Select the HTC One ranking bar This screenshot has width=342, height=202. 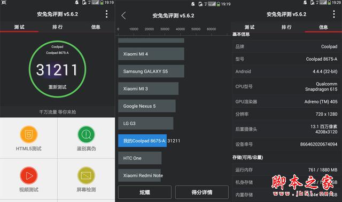click(x=140, y=158)
